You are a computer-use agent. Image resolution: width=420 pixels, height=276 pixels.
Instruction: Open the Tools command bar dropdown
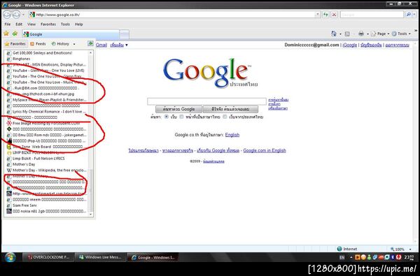coord(402,34)
